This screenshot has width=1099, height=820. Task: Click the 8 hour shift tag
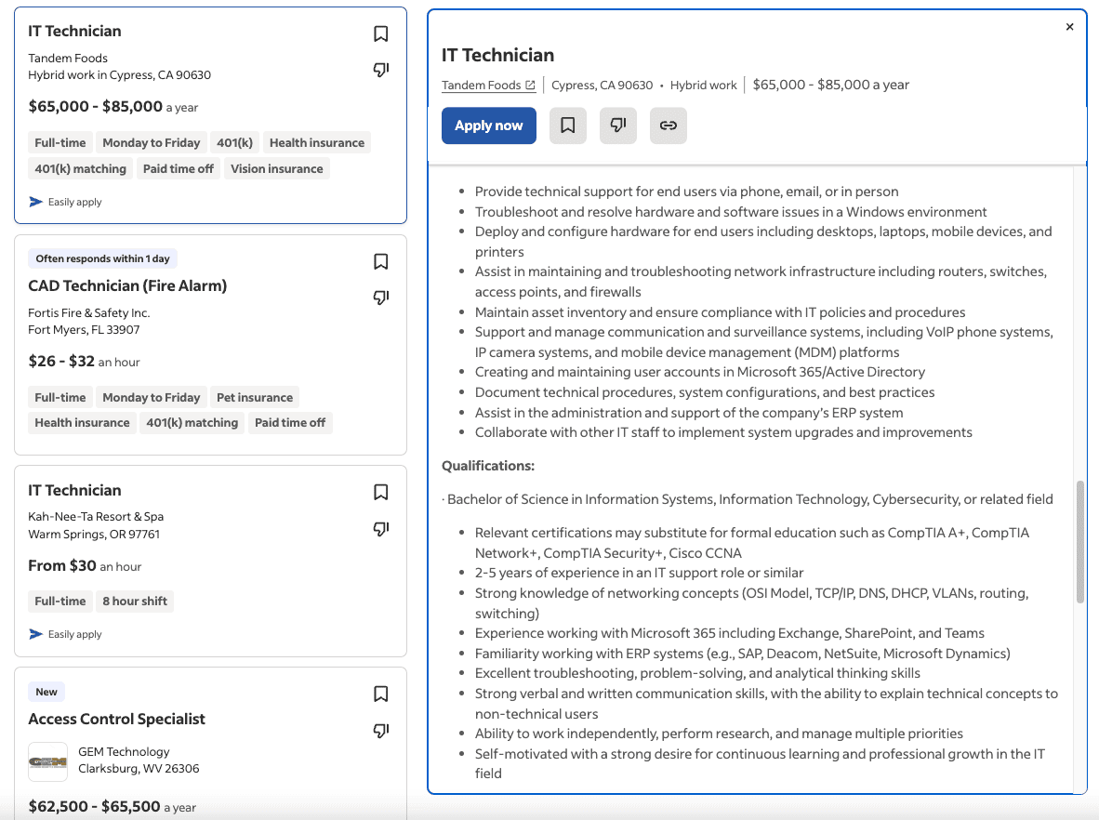coord(135,602)
